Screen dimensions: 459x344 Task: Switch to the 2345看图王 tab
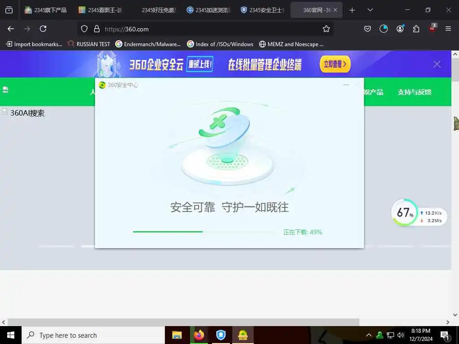click(x=100, y=10)
